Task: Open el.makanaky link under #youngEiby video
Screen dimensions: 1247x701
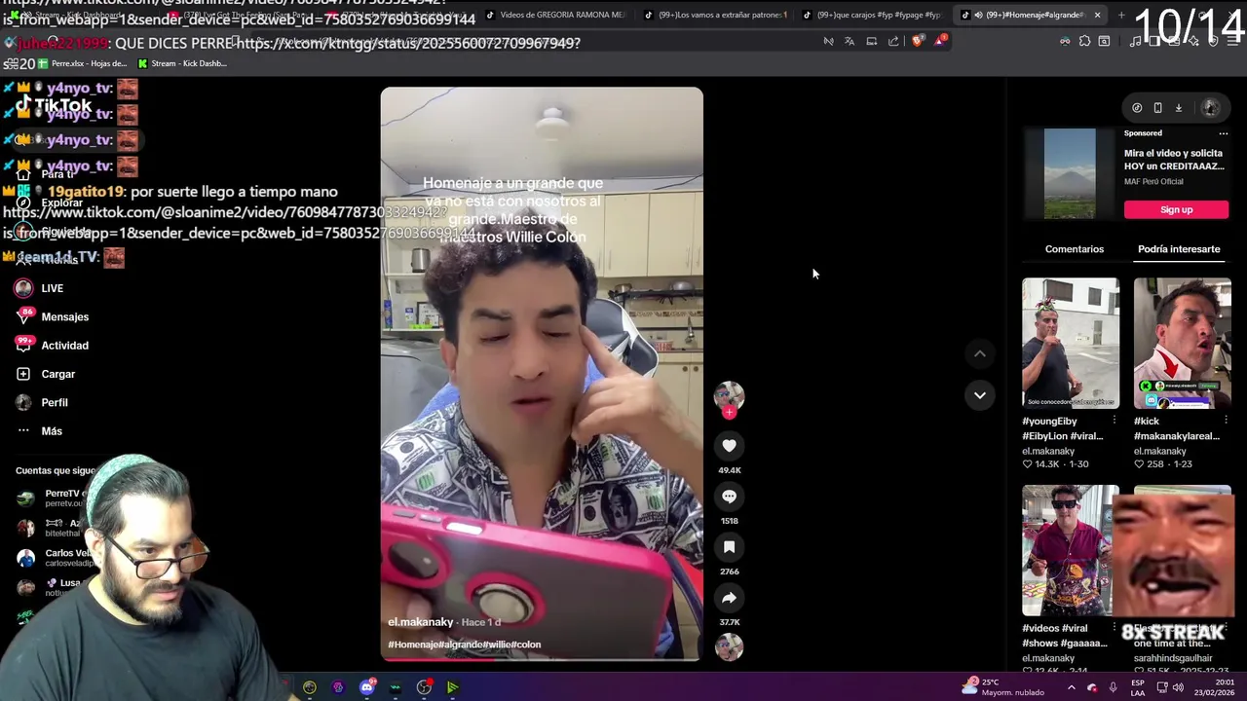Action: [1048, 451]
